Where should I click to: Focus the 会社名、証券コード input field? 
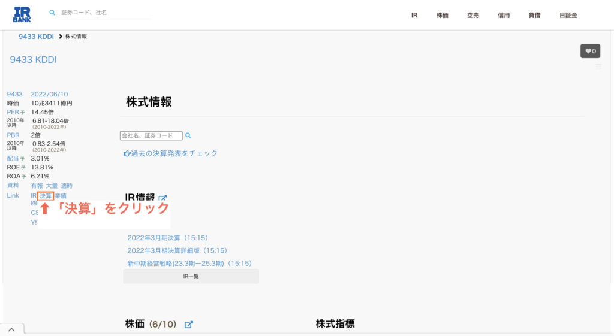pyautogui.click(x=151, y=135)
